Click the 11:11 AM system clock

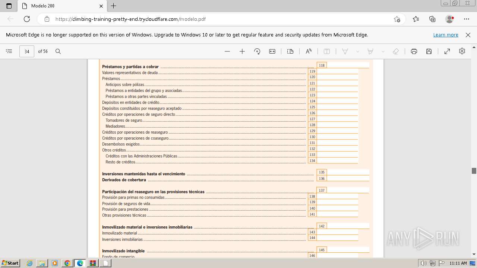pyautogui.click(x=458, y=263)
